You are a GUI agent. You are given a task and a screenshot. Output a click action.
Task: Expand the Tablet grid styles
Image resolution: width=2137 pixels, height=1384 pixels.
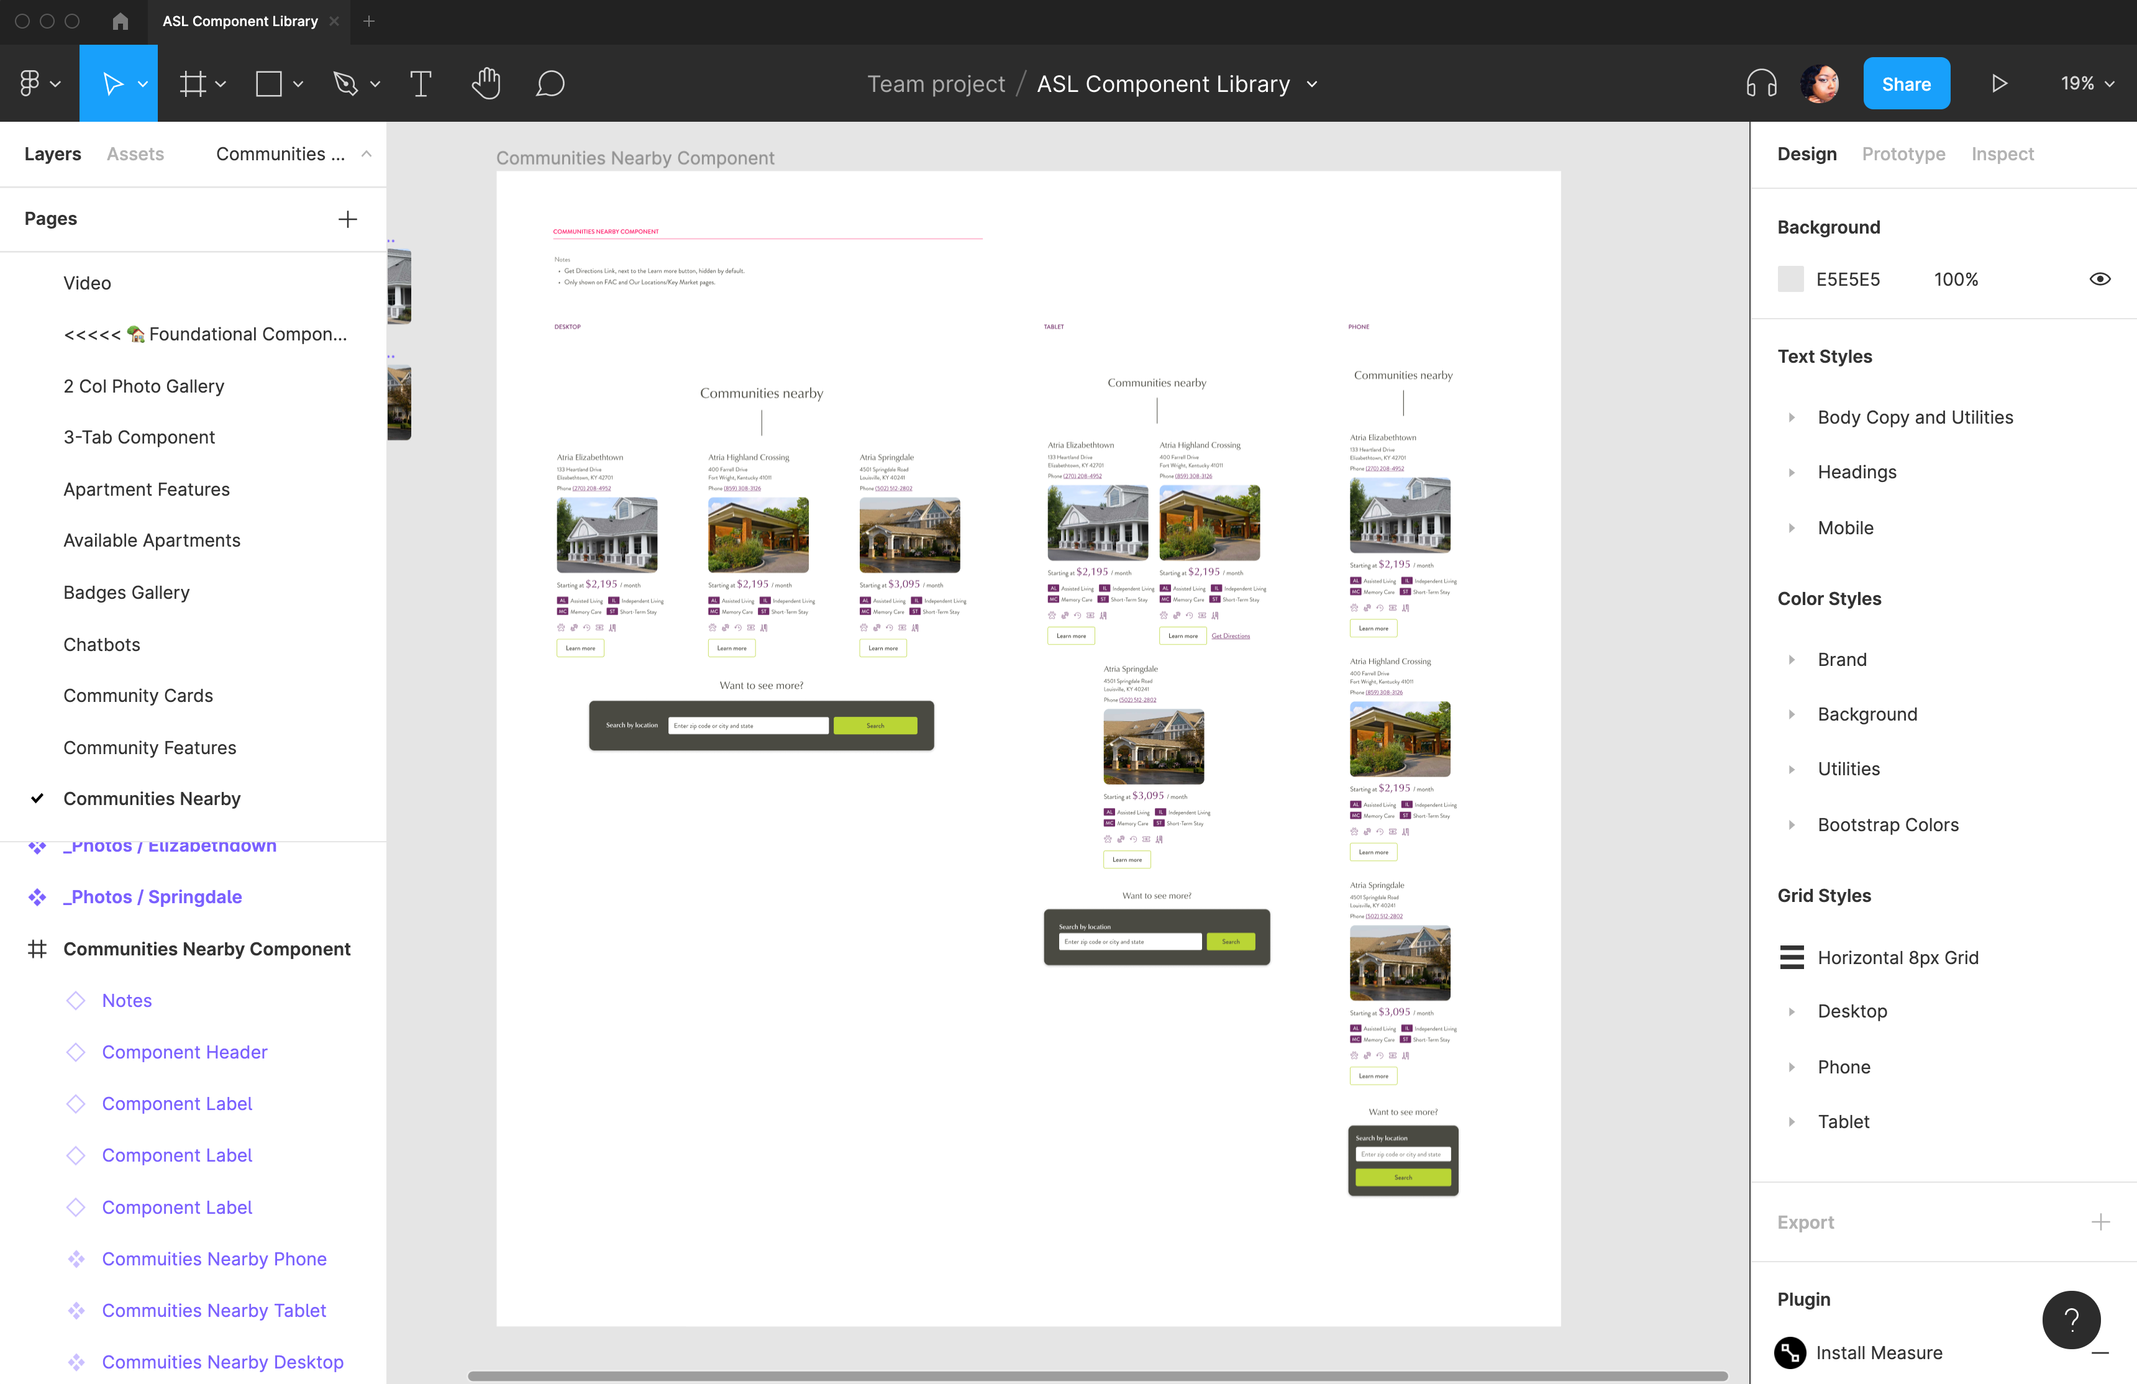[1792, 1122]
